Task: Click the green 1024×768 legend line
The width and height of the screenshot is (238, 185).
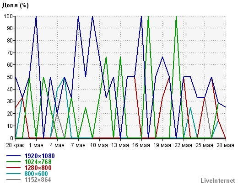Action: tap(13, 162)
